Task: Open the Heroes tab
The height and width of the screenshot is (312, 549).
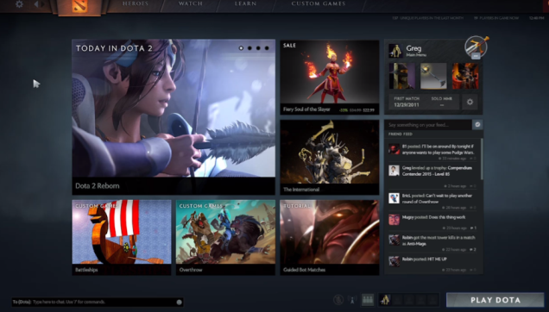Action: click(x=136, y=3)
